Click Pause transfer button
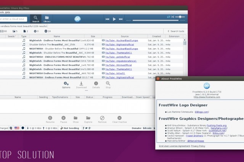Screen dimensions: 244x162 (x=64, y=119)
